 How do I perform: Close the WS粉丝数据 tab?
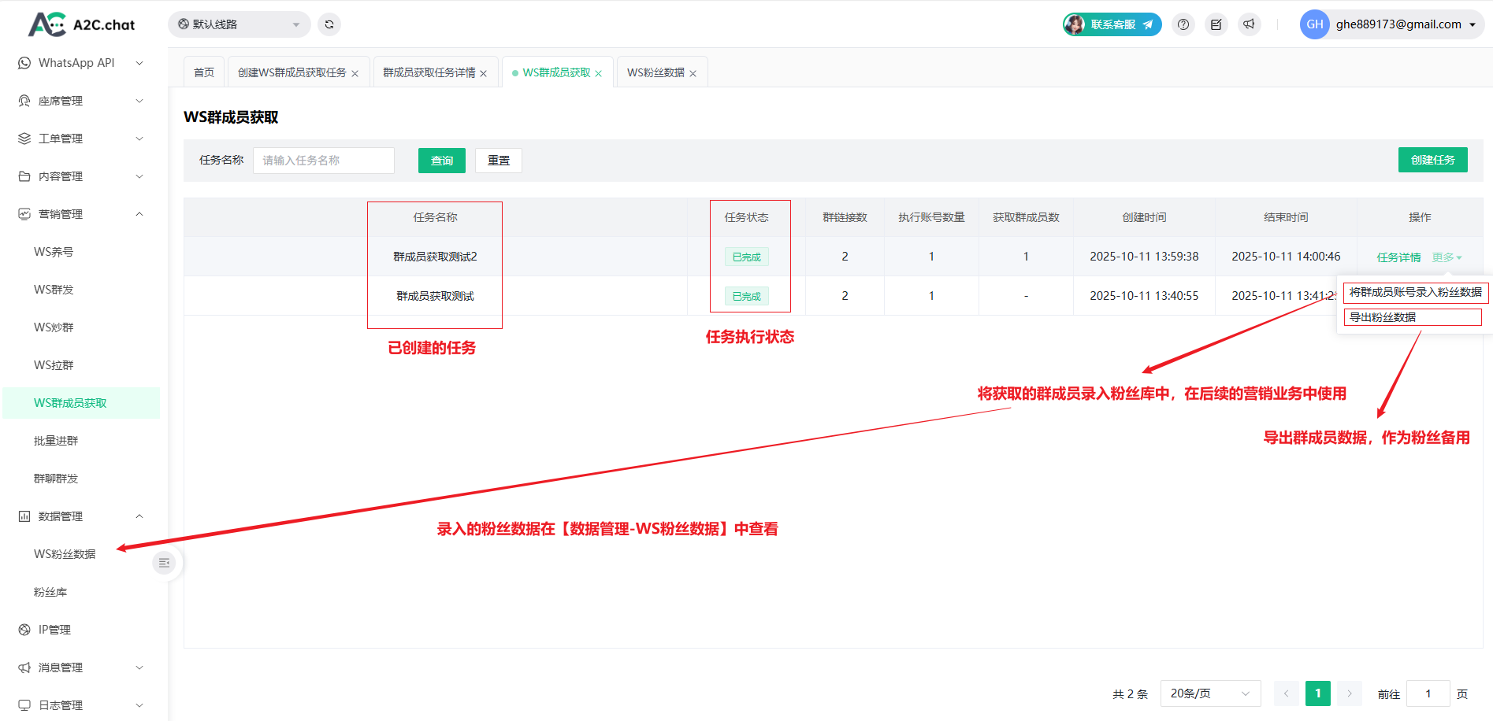pyautogui.click(x=693, y=73)
